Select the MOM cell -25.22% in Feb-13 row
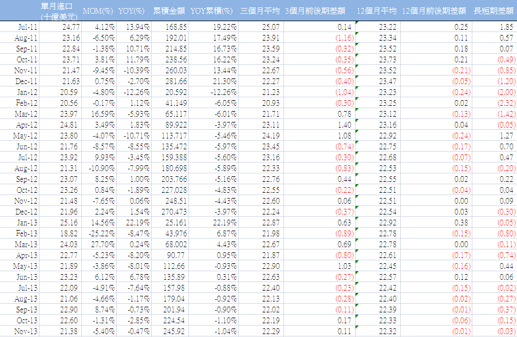 click(101, 233)
